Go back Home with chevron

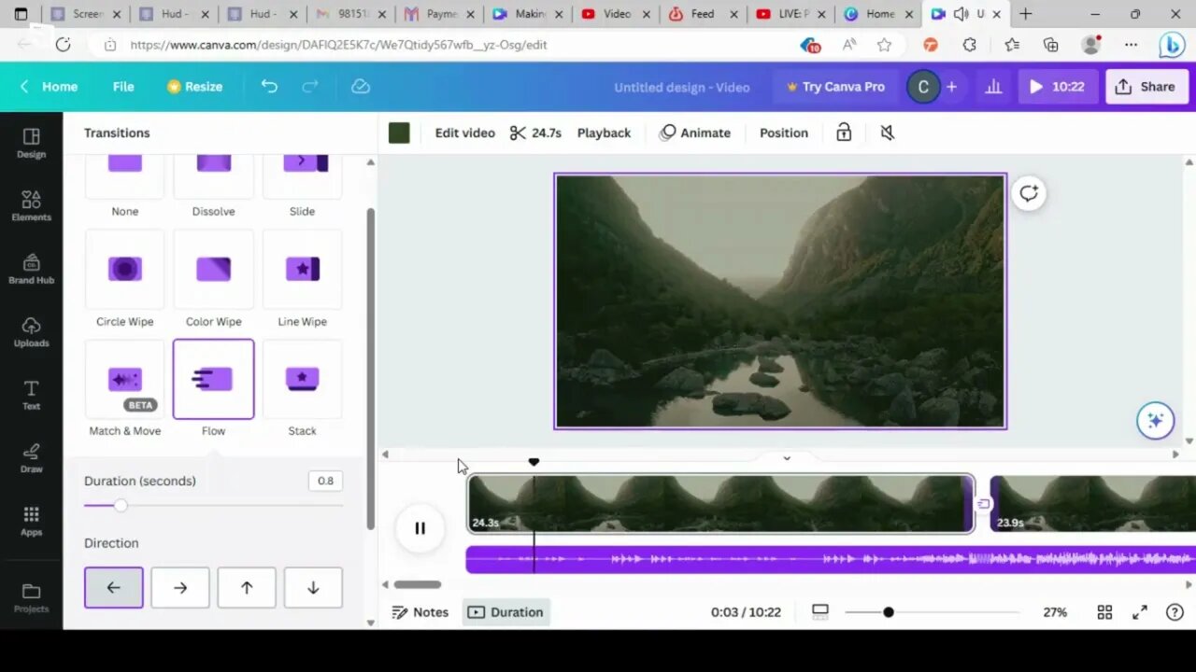click(49, 86)
